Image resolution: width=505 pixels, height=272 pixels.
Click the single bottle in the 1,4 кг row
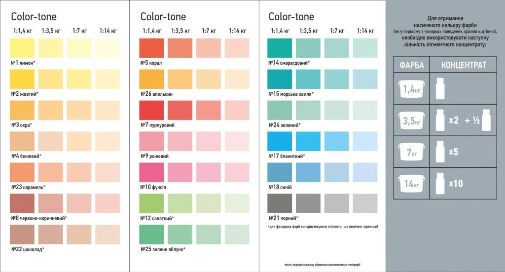440,89
